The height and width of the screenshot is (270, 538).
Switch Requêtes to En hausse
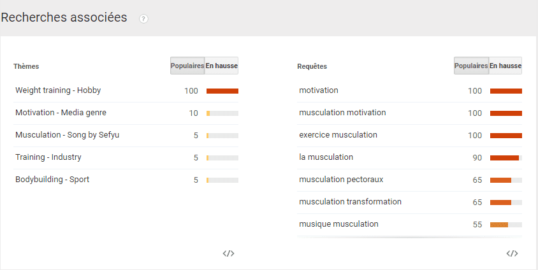[x=505, y=66]
